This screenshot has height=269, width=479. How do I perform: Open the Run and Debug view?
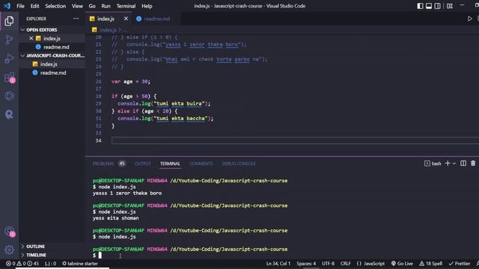pos(9,58)
